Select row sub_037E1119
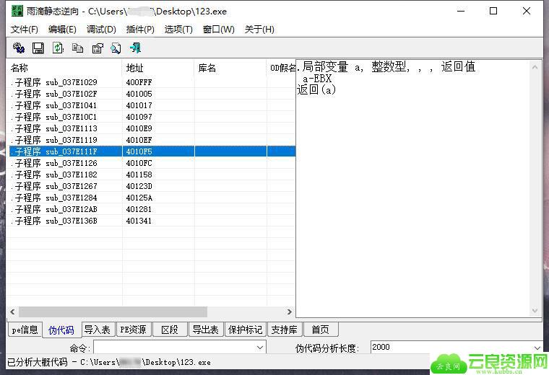 point(151,140)
